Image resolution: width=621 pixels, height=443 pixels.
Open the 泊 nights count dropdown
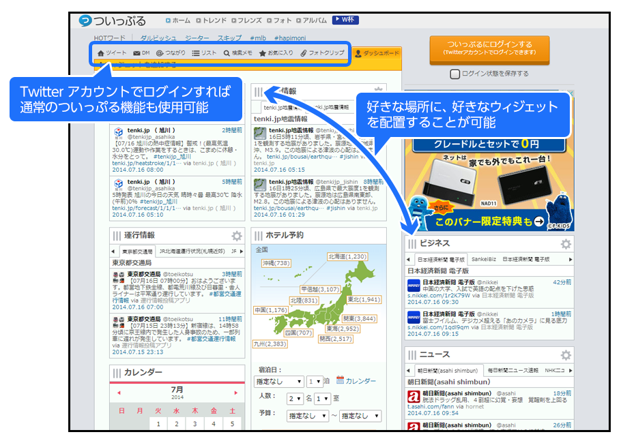[x=315, y=381]
